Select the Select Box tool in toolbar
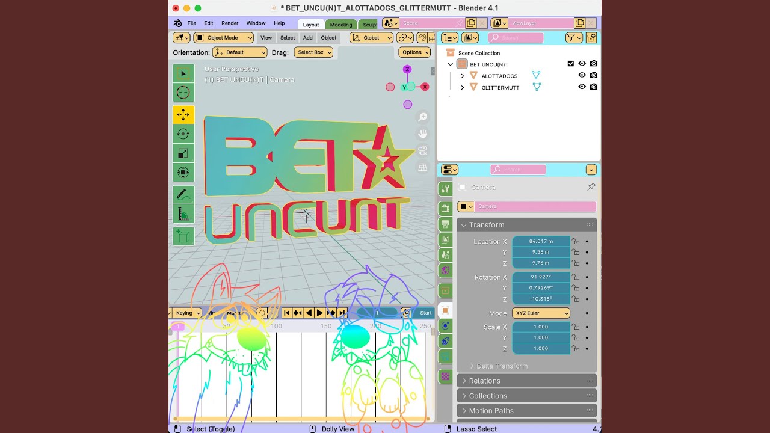 pos(183,73)
